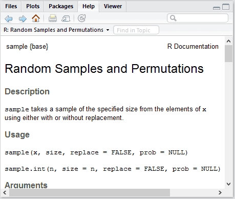The width and height of the screenshot is (235, 199).
Task: Switch to the Files tab
Action: 11,6
